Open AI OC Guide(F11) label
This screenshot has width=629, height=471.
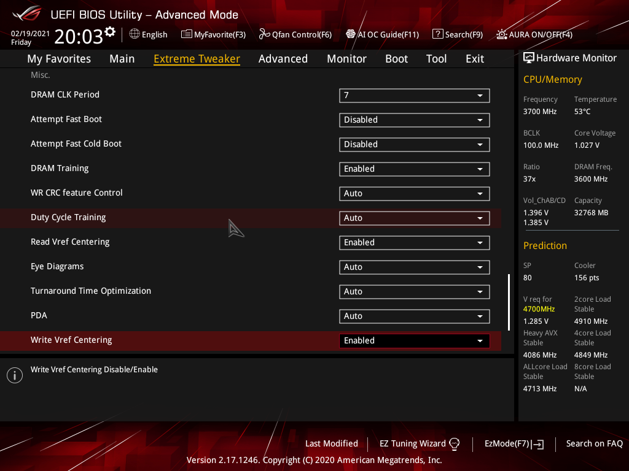[x=388, y=35]
